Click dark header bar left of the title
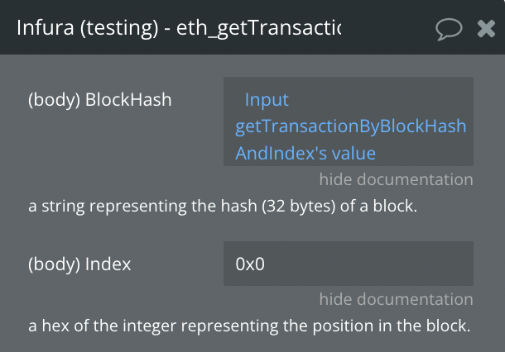The image size is (505, 352). (x=8, y=29)
